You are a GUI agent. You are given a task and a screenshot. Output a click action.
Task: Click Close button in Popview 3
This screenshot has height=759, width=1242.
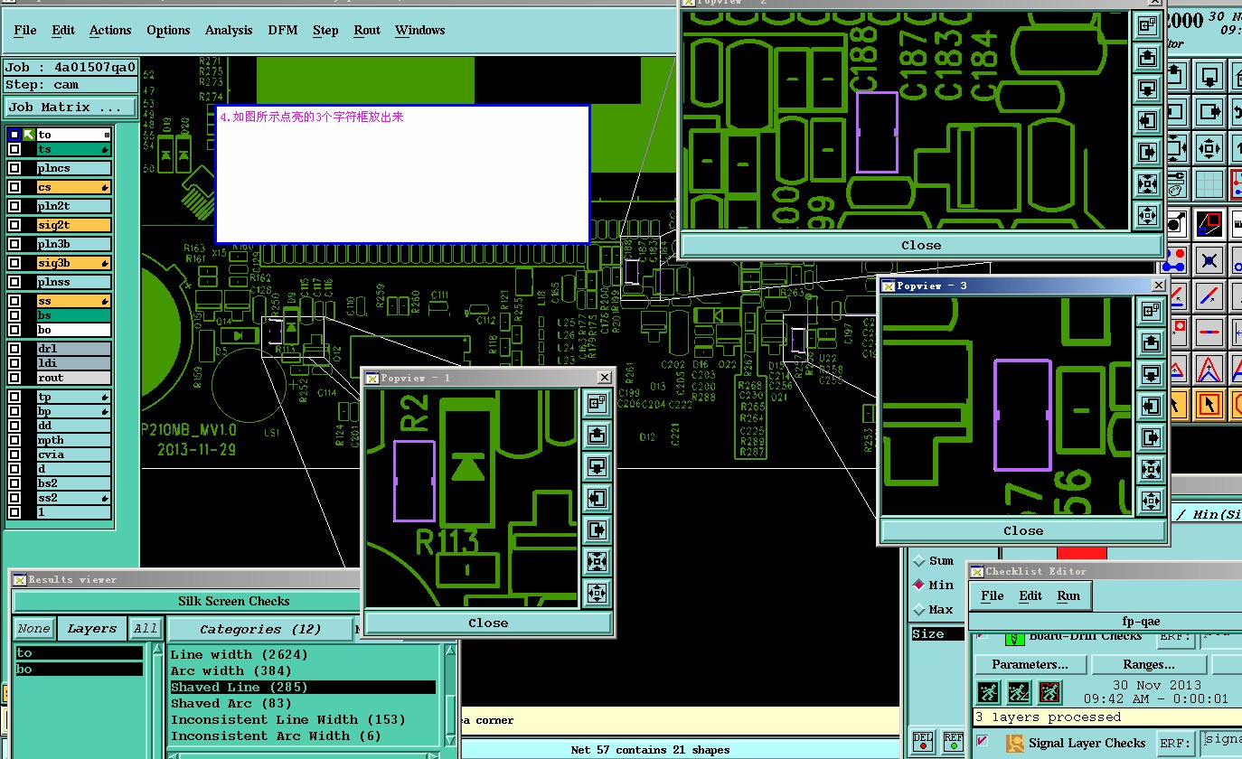pyautogui.click(x=1023, y=530)
